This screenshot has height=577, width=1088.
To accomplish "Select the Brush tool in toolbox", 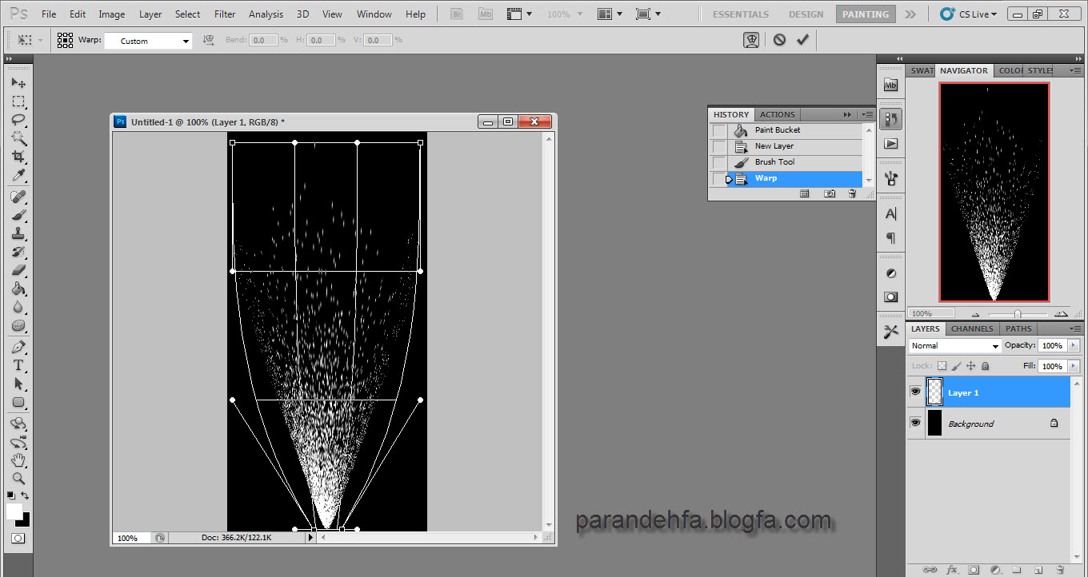I will pyautogui.click(x=18, y=215).
